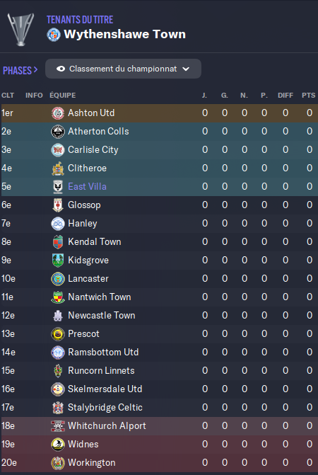Open Wythenshawe Town title holder link
Image resolution: width=318 pixels, height=475 pixels.
[x=125, y=34]
